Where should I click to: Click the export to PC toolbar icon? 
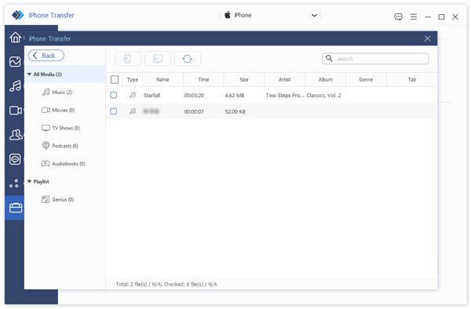point(158,59)
